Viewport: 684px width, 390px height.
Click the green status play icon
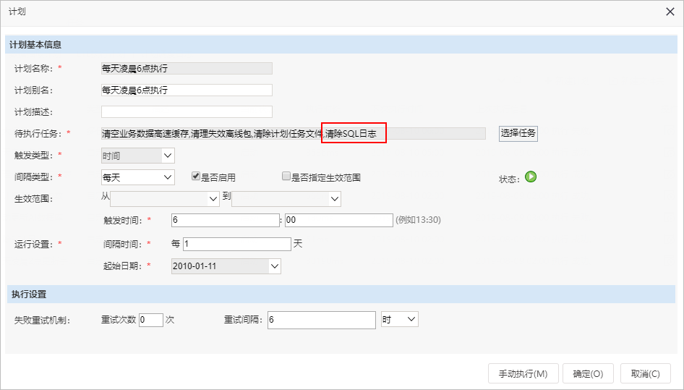click(531, 177)
